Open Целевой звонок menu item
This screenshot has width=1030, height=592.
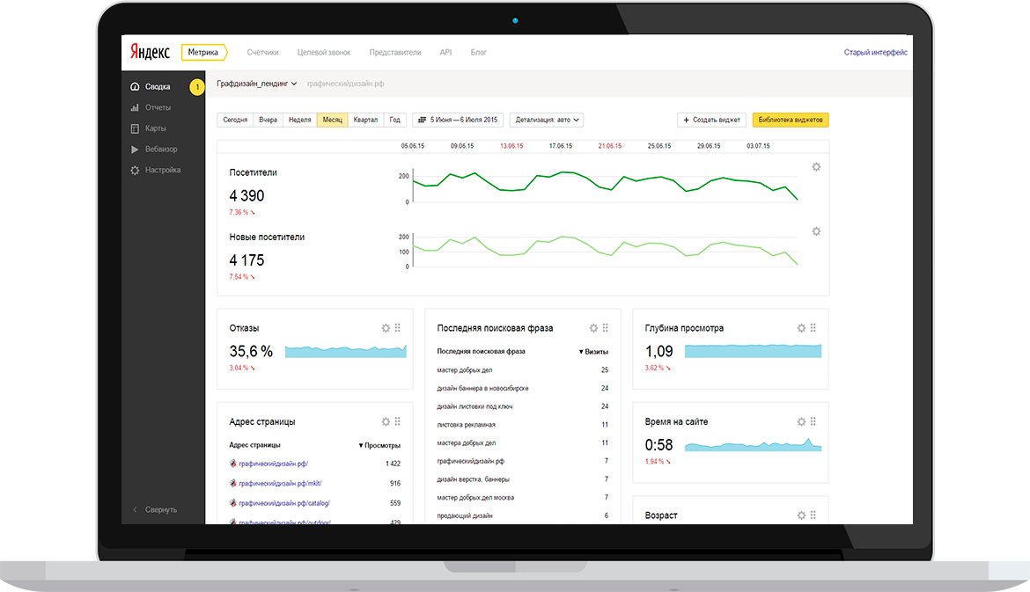click(x=324, y=53)
